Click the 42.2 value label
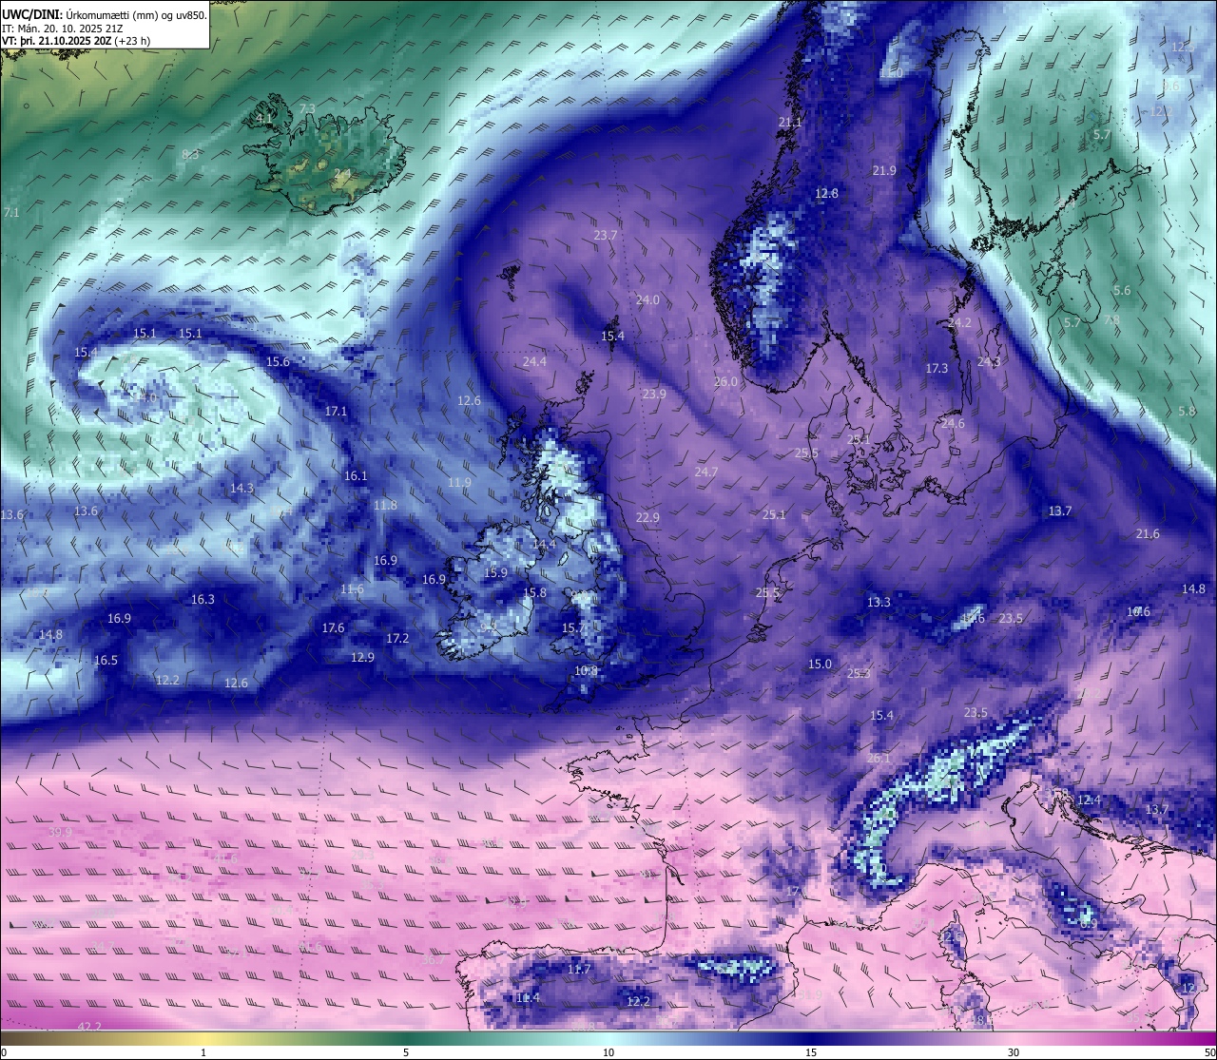Screen dimensions: 1217x1060 pyautogui.click(x=88, y=1027)
